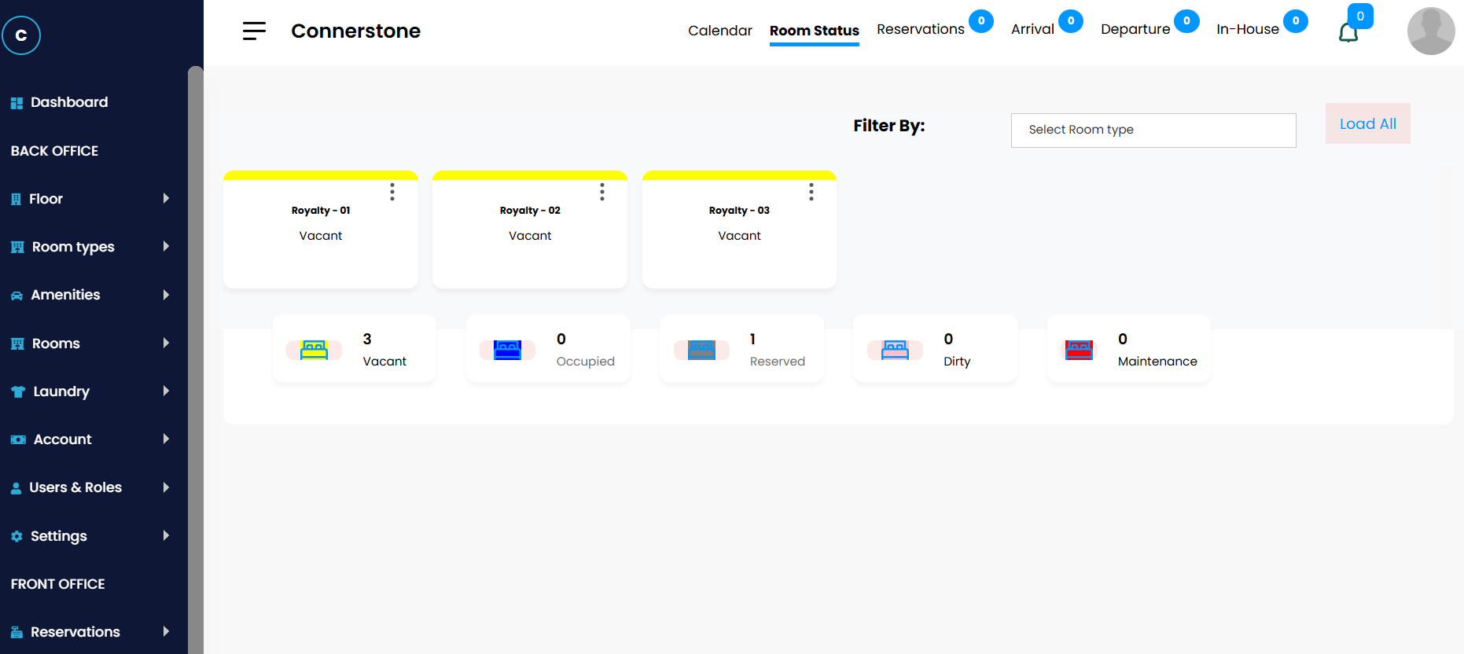Select the Royalty - 03 room card
The height and width of the screenshot is (654, 1464).
coord(739,230)
